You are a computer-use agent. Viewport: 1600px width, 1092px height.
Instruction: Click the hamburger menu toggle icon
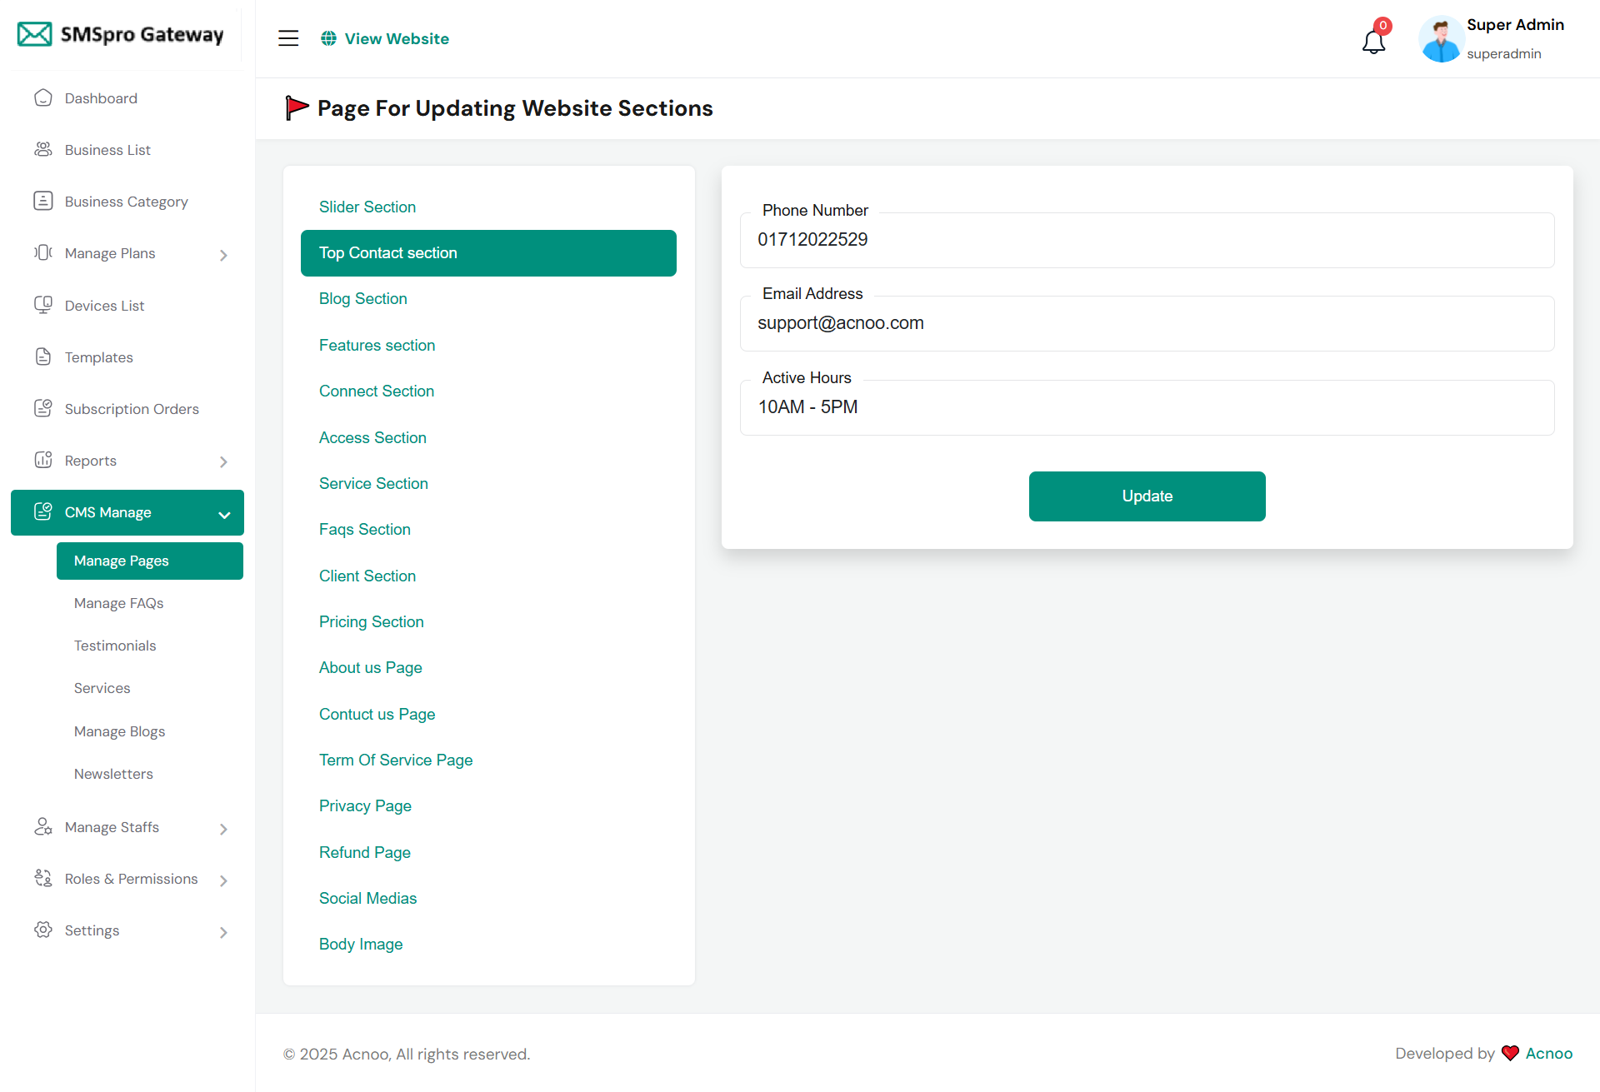click(x=288, y=38)
